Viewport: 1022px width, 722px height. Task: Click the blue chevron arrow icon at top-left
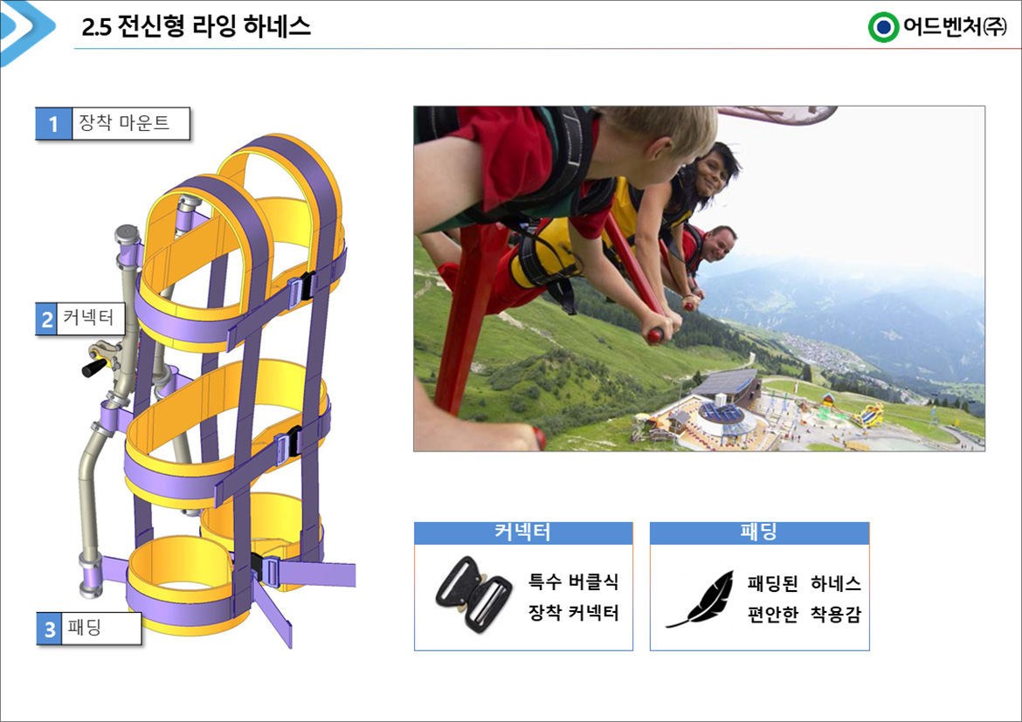26,31
